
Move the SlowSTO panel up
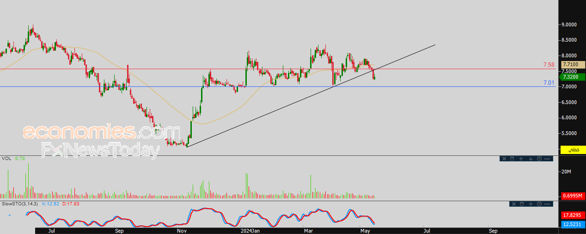(x=531, y=204)
